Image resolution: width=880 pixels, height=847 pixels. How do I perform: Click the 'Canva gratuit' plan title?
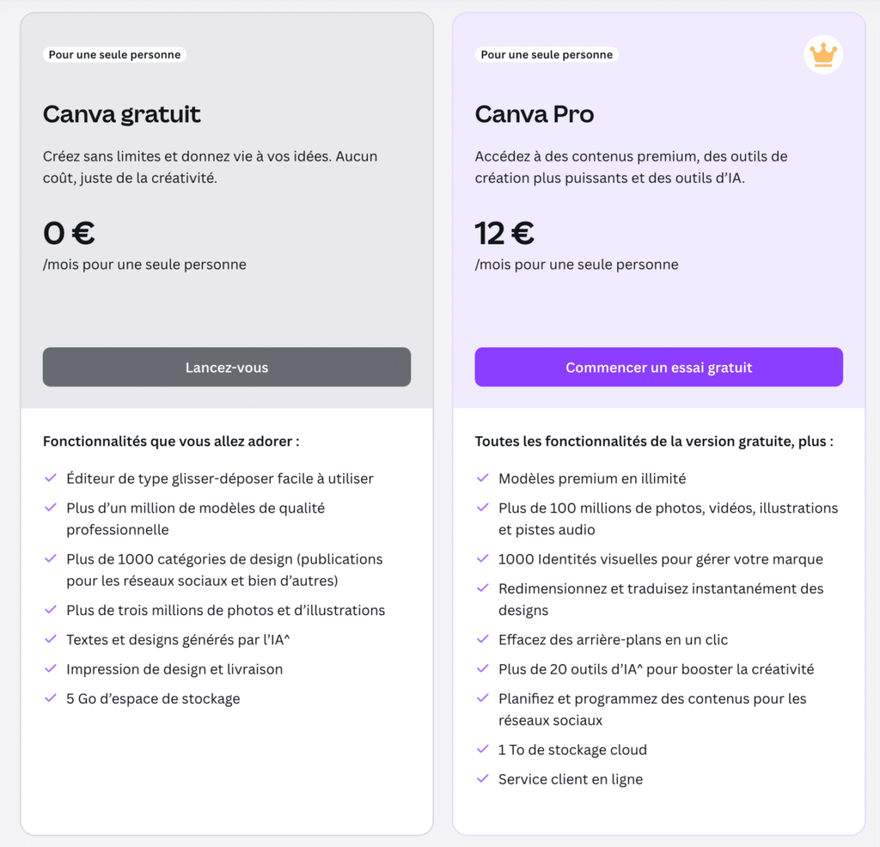click(122, 114)
